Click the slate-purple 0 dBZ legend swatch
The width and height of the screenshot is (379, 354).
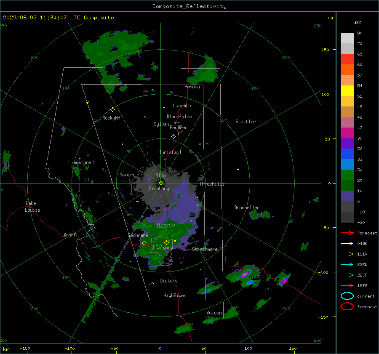click(347, 196)
